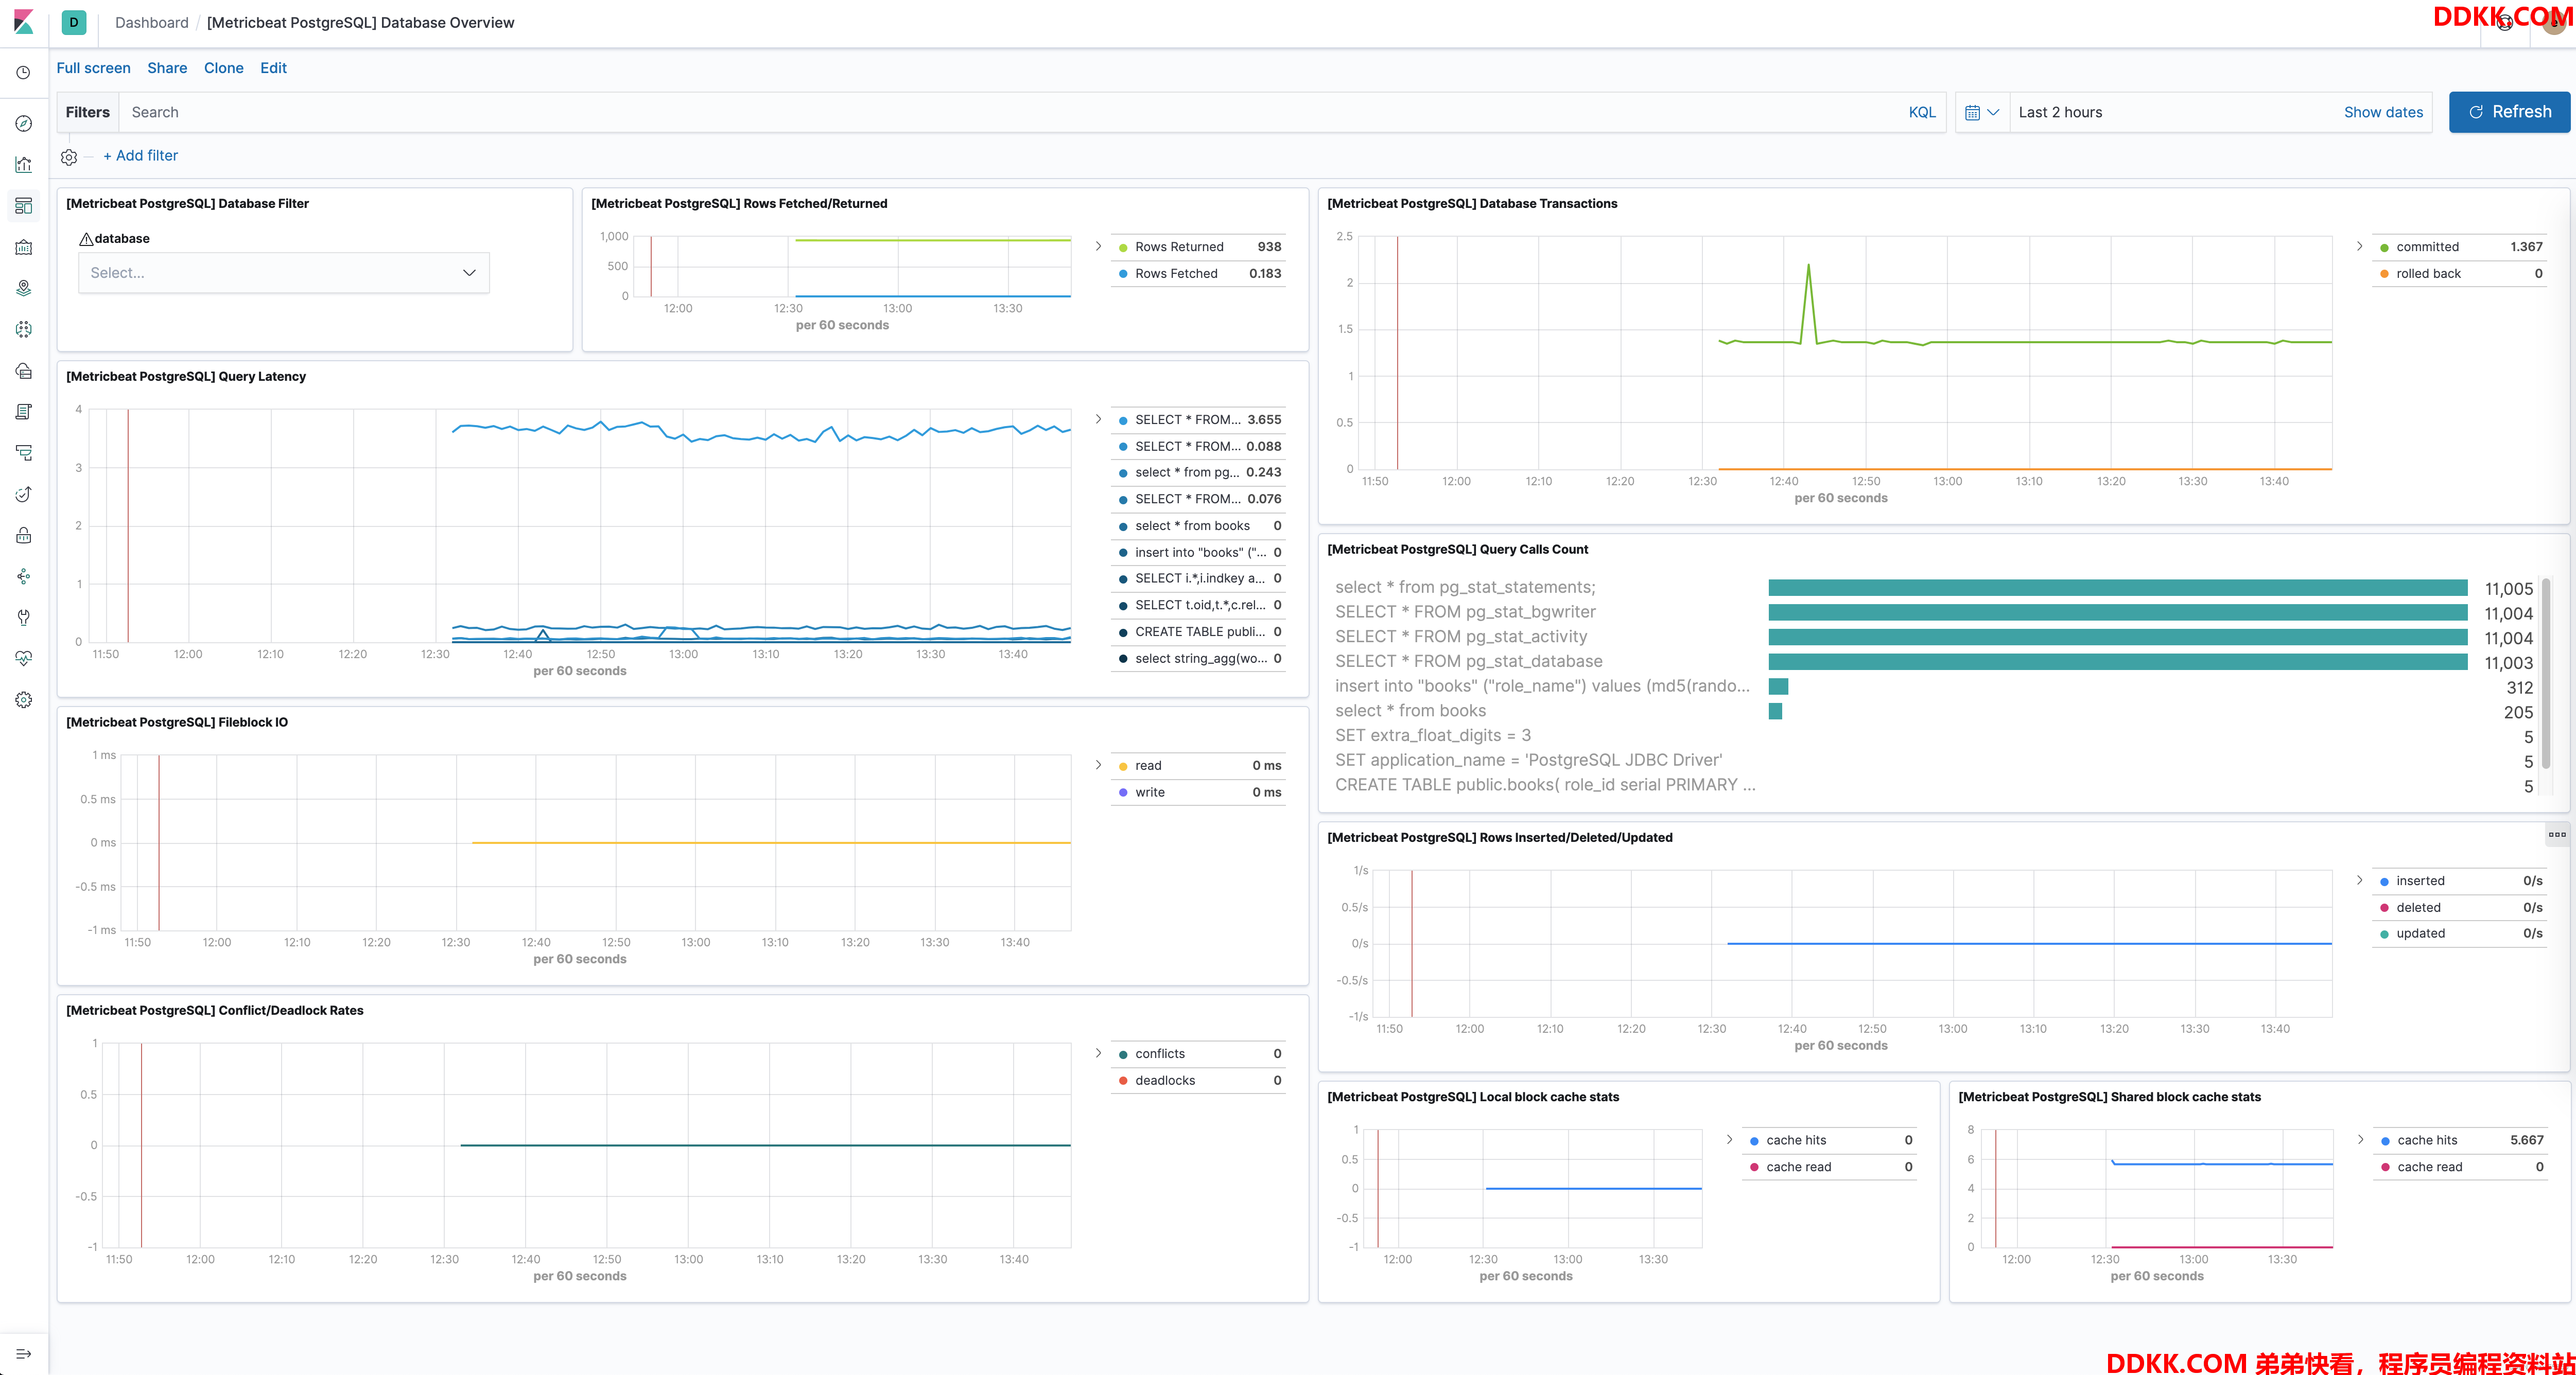Open the Share menu
The width and height of the screenshot is (2576, 1375).
coord(167,68)
